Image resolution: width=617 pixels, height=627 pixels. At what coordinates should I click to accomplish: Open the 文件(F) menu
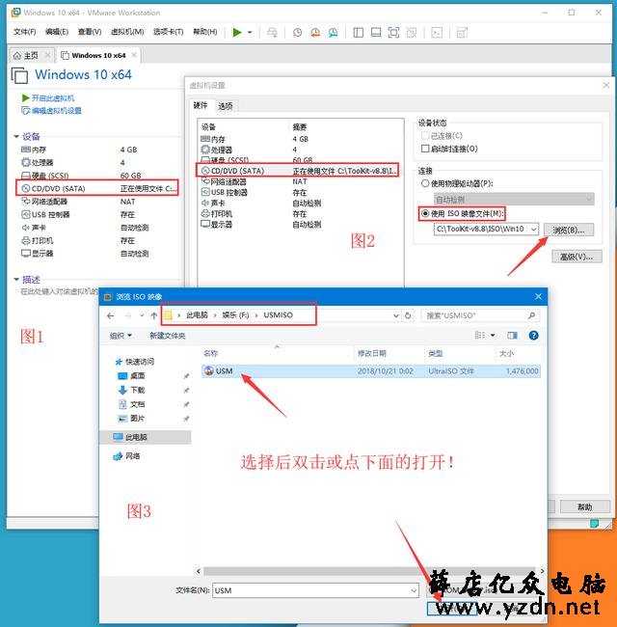click(x=24, y=32)
